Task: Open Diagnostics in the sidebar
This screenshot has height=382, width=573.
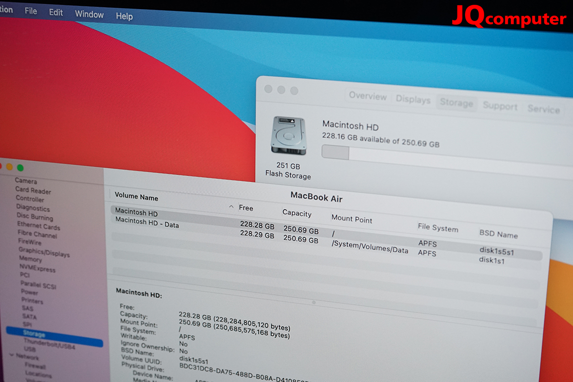Action: pyautogui.click(x=33, y=208)
